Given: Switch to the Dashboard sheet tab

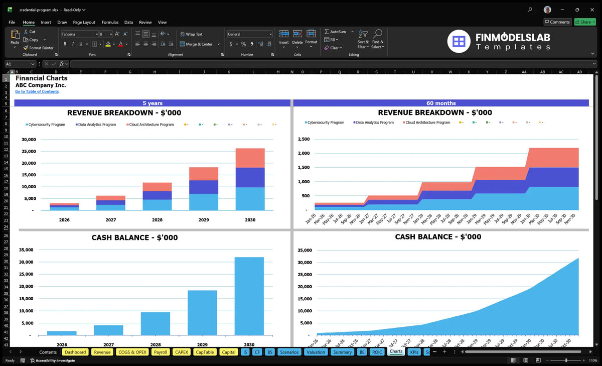Looking at the screenshot, I should tap(75, 352).
